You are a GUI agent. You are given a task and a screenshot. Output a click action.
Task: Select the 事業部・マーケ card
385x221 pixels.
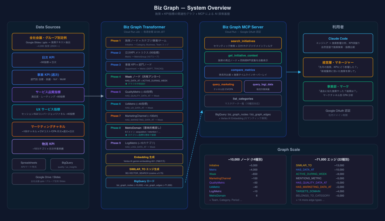click(x=338, y=91)
